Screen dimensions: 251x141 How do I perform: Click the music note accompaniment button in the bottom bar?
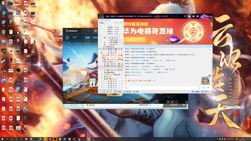[x=128, y=91]
